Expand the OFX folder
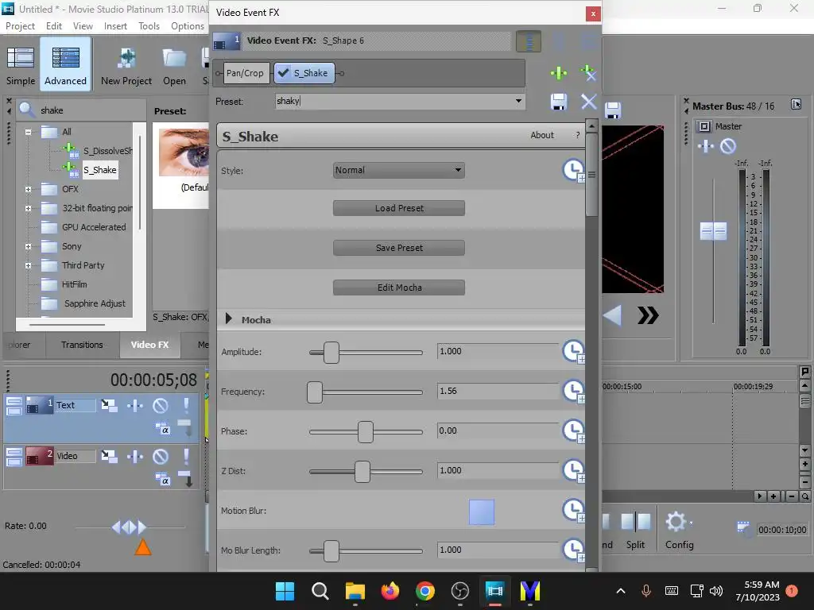This screenshot has height=610, width=814. 28,189
